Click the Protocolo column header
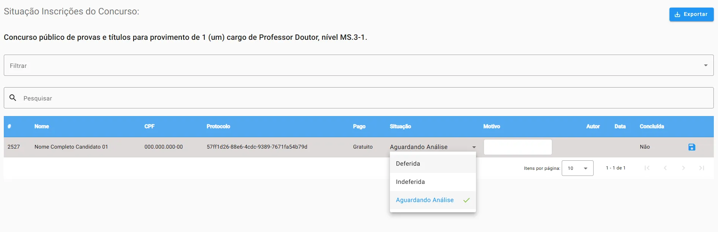 pos(218,127)
